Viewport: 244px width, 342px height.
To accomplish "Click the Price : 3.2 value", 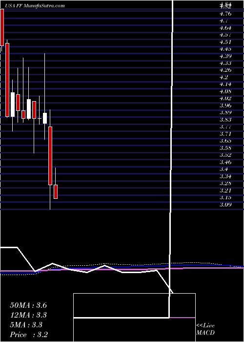I will (29, 335).
